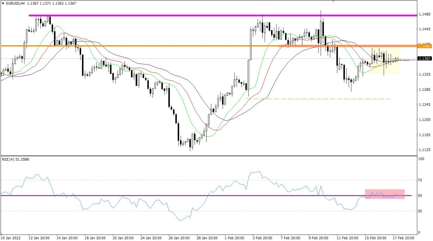Select the yellow highlighted rectangle on price chart
This screenshot has height=241, width=433.
[385, 61]
